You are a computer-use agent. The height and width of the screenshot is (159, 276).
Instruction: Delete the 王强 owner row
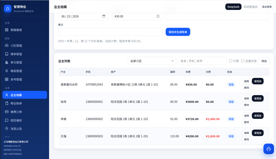click(246, 139)
